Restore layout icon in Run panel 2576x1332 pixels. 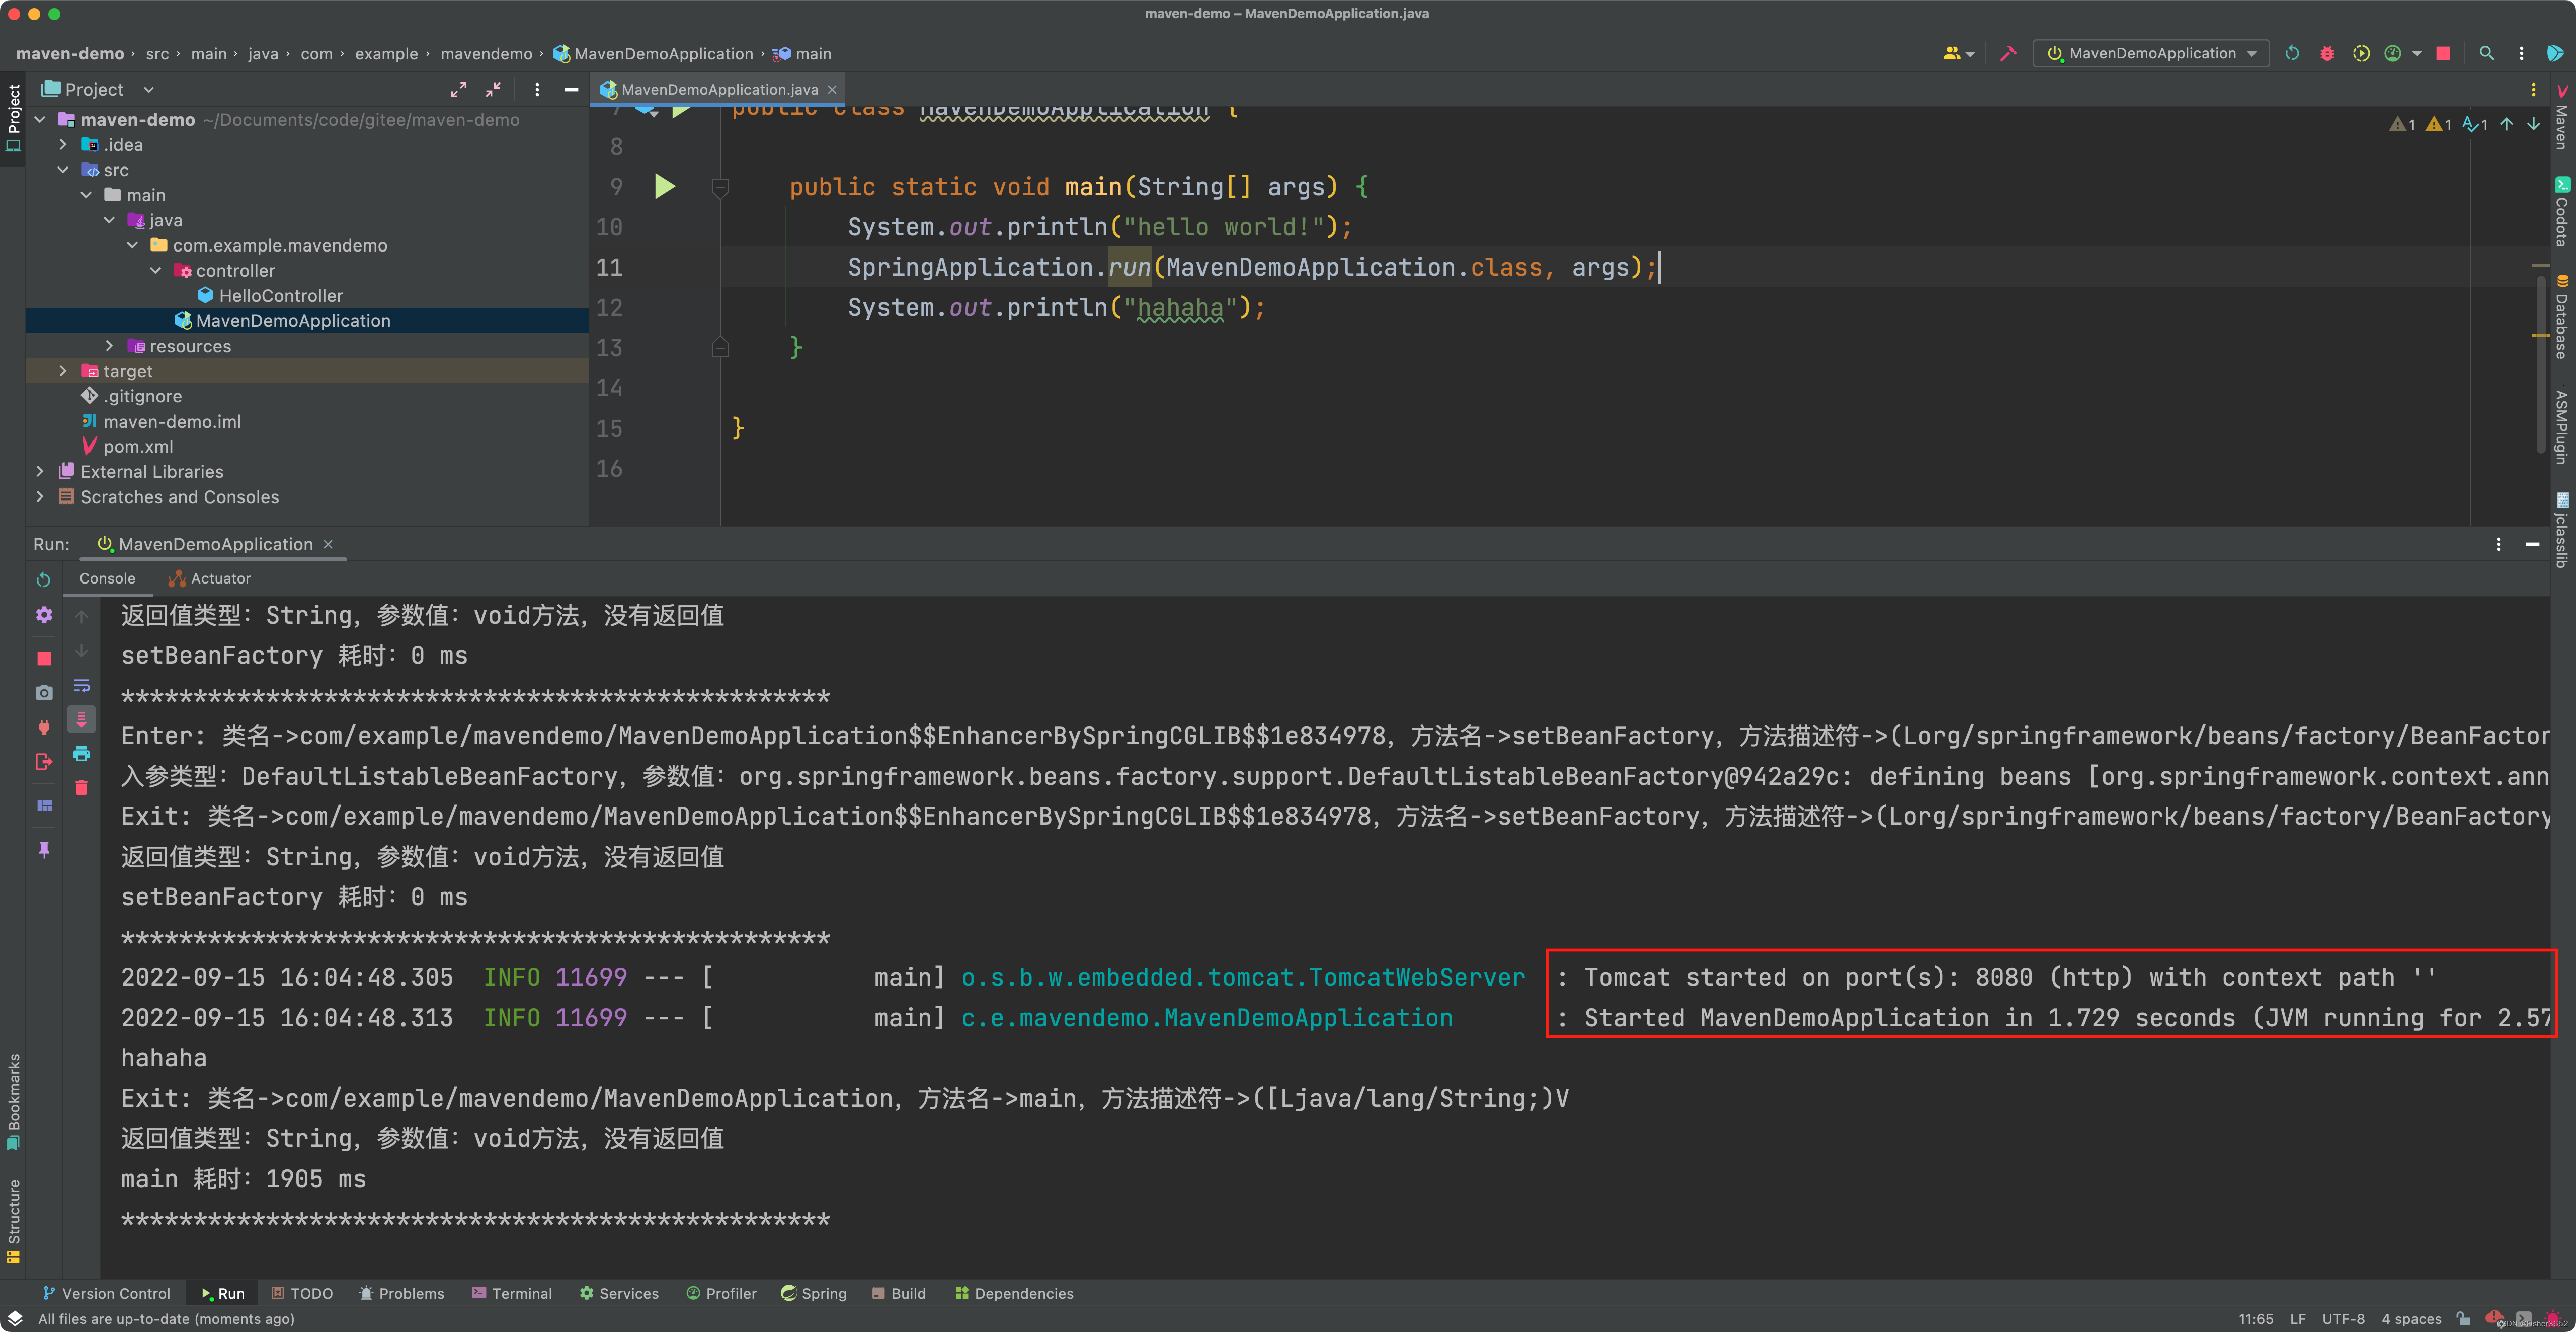[44, 805]
